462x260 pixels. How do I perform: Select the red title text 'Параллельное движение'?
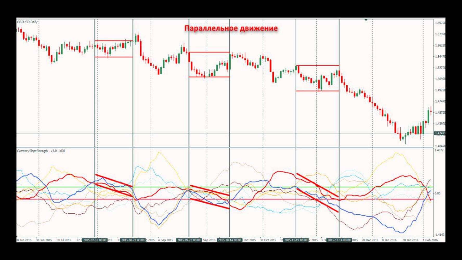coord(231,28)
